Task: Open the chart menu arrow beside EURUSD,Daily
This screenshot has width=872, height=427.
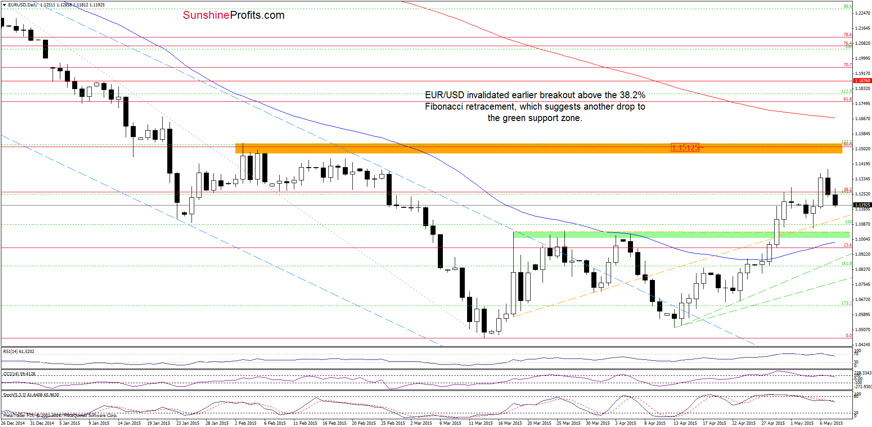Action: pyautogui.click(x=5, y=5)
